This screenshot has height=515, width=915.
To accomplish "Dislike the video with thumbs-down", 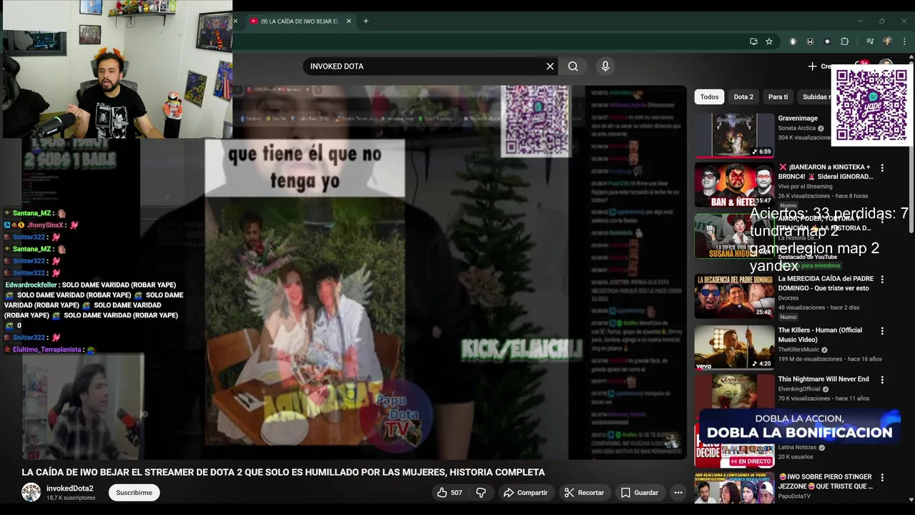I will point(481,492).
